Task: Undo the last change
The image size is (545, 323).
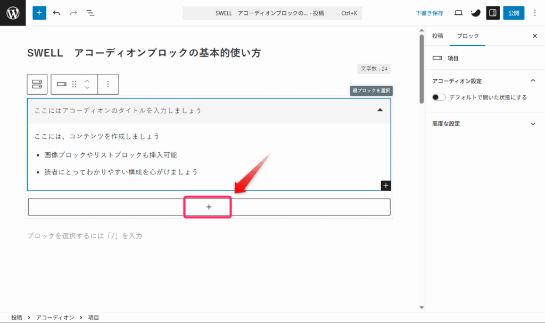Action: (56, 13)
